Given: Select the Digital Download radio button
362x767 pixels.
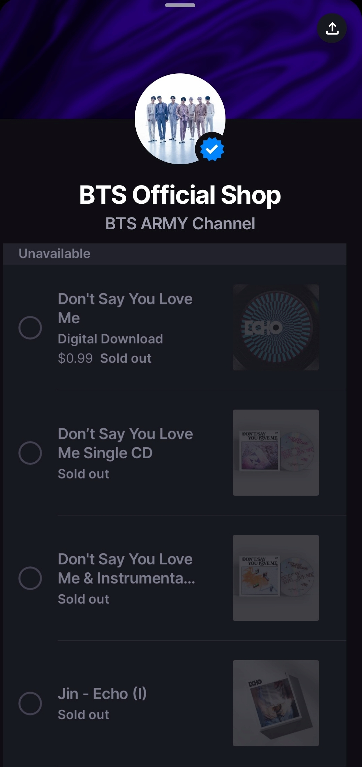Looking at the screenshot, I should click(x=30, y=328).
